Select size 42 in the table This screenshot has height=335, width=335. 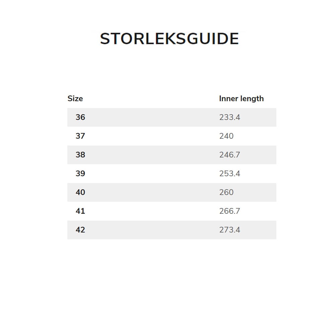[x=80, y=230]
